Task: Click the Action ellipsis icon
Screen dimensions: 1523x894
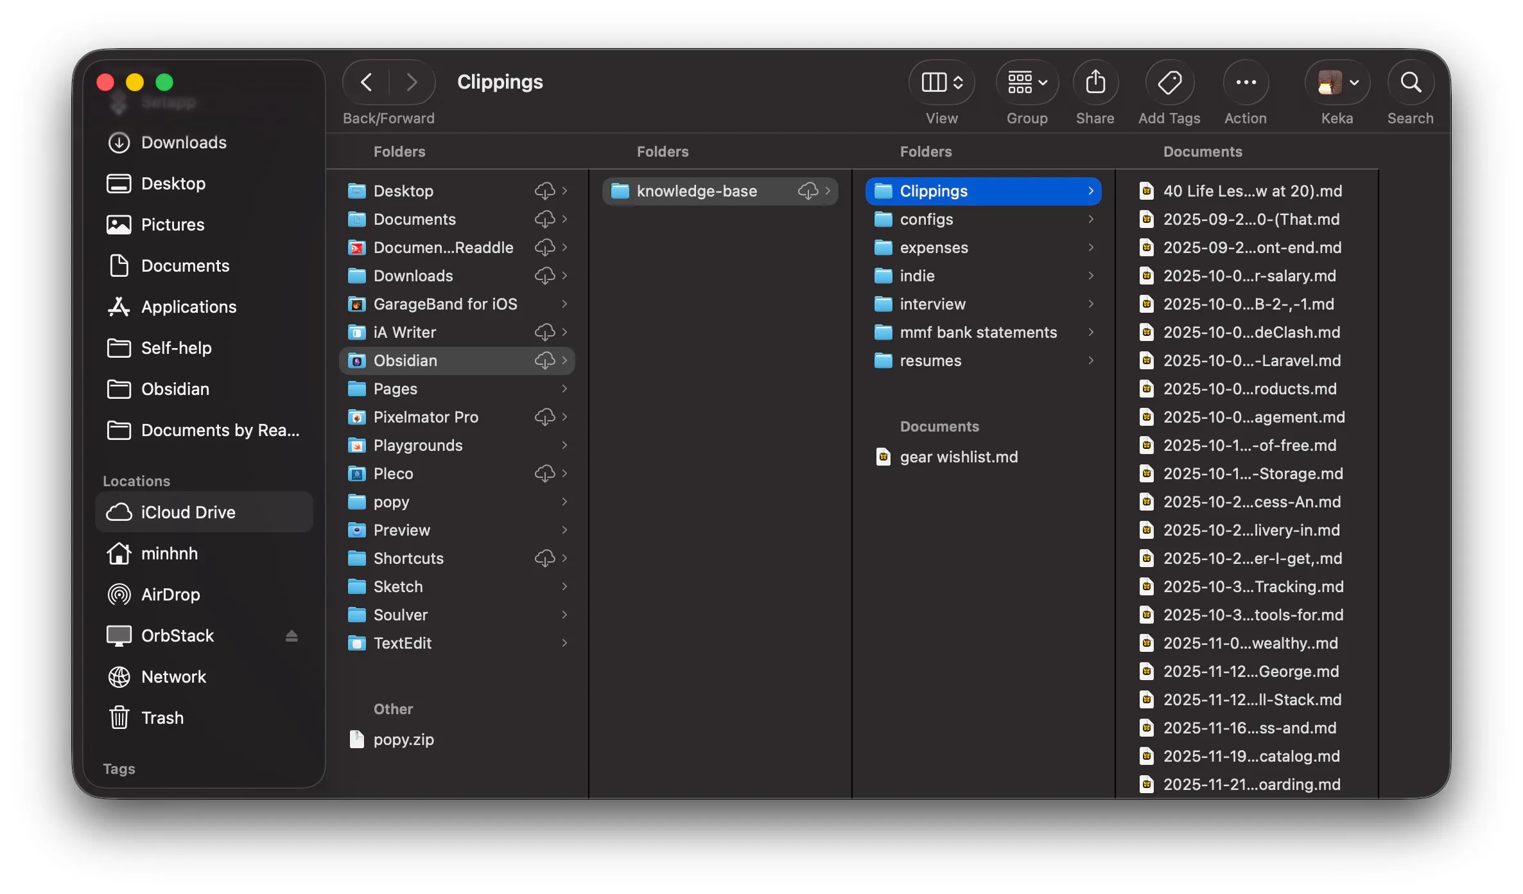Action: point(1244,82)
